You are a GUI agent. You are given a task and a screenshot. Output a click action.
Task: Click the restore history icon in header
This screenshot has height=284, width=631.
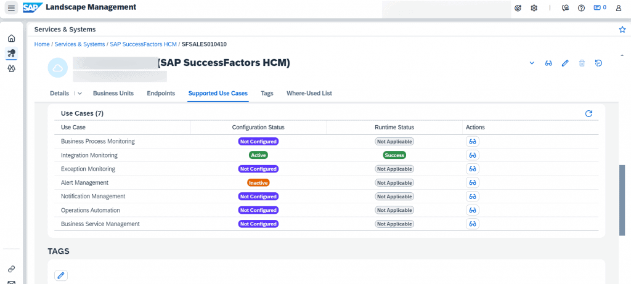click(x=598, y=63)
